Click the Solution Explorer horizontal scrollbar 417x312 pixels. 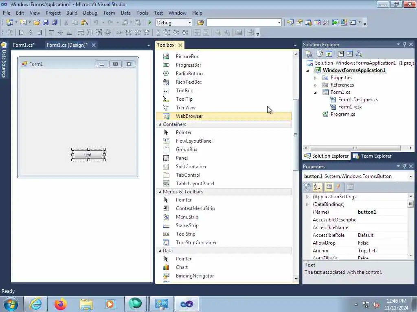(x=355, y=148)
